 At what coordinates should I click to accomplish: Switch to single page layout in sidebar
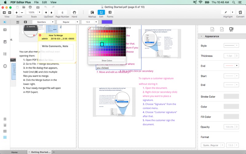coord(5,119)
